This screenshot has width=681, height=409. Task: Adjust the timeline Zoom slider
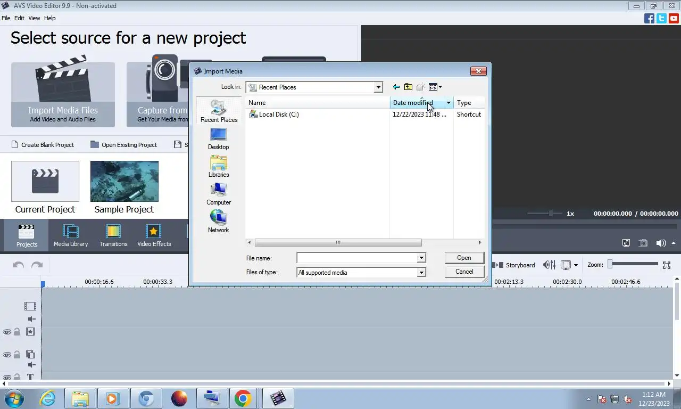(634, 264)
